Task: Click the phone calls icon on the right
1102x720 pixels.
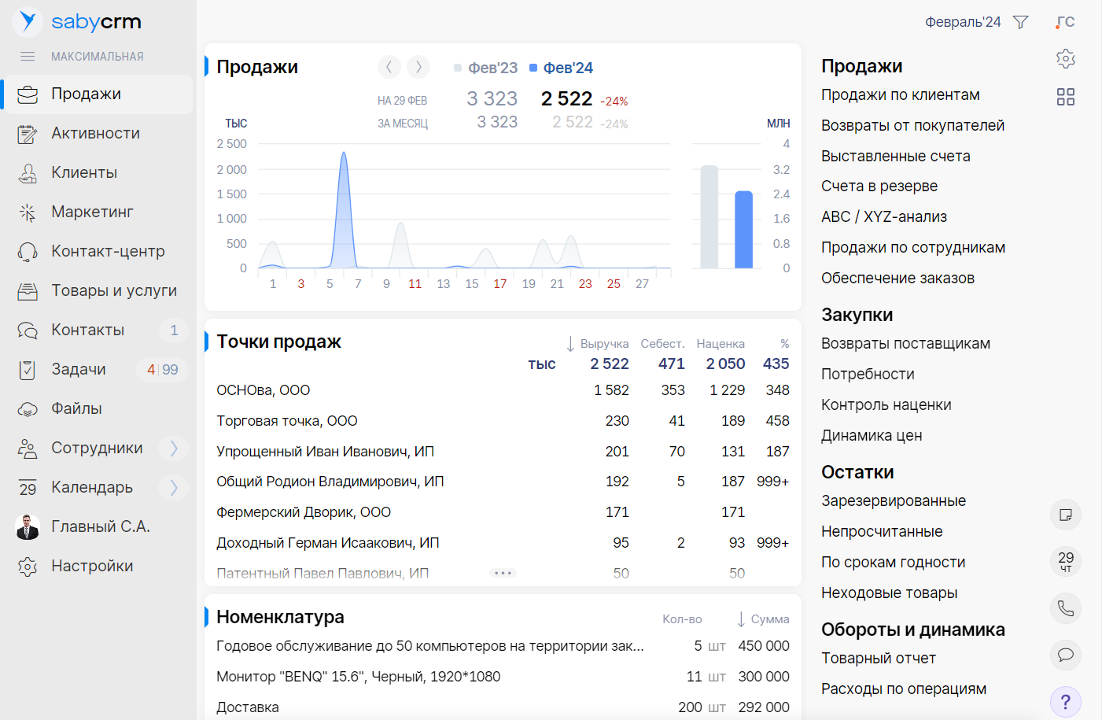Action: [1065, 608]
